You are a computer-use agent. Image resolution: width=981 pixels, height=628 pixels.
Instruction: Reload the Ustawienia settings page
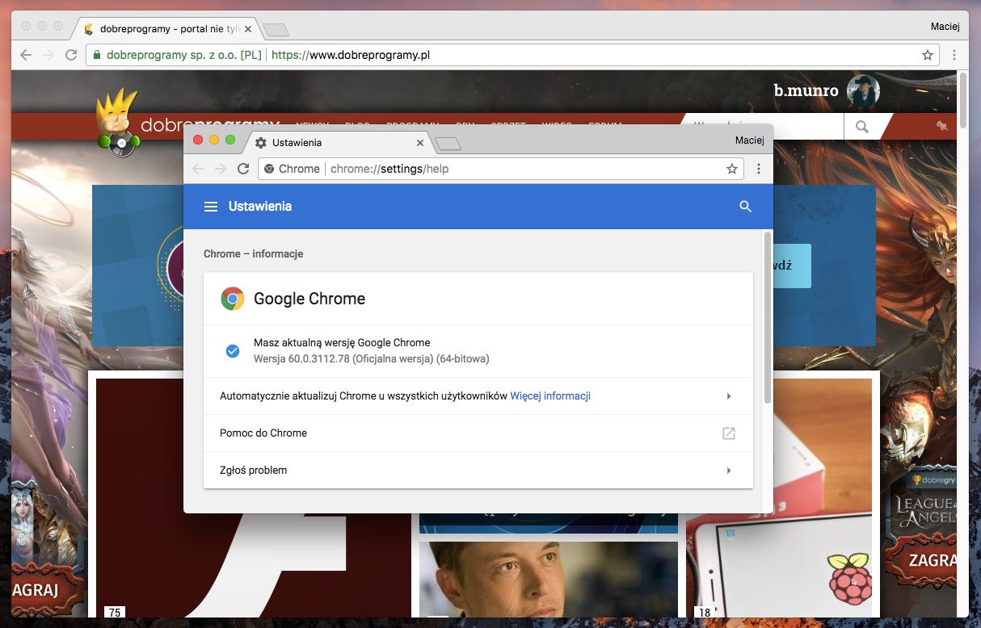[x=242, y=169]
